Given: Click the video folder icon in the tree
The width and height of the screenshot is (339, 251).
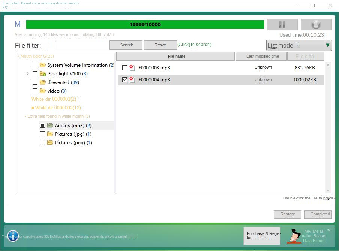Looking at the screenshot, I should pyautogui.click(x=42, y=91).
